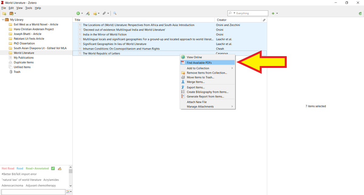Collapse the My Library tree

3,20
